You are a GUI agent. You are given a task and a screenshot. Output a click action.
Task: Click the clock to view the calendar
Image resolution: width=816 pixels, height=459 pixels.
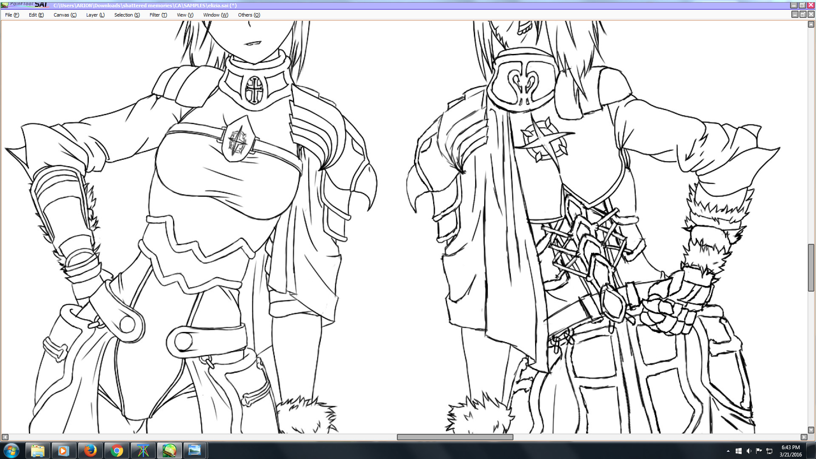tap(789, 450)
